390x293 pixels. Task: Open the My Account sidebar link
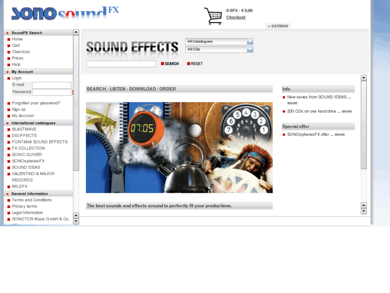click(x=23, y=116)
